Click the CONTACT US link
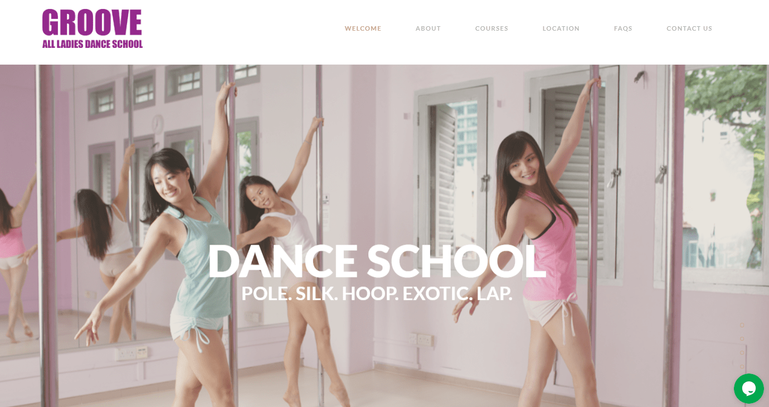The height and width of the screenshot is (407, 769). pyautogui.click(x=689, y=28)
